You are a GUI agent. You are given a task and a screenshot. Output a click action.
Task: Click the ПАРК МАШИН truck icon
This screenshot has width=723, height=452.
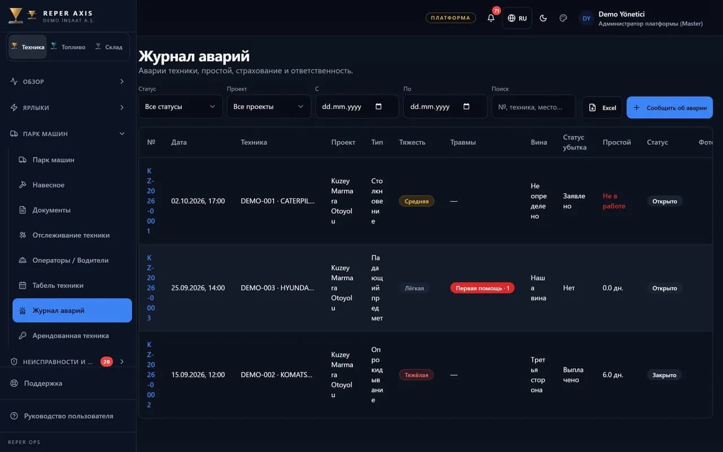tap(14, 134)
